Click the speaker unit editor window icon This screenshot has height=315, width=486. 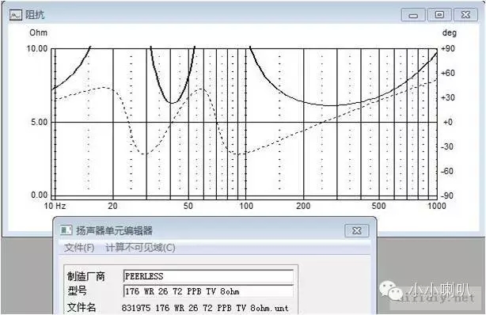[66, 230]
